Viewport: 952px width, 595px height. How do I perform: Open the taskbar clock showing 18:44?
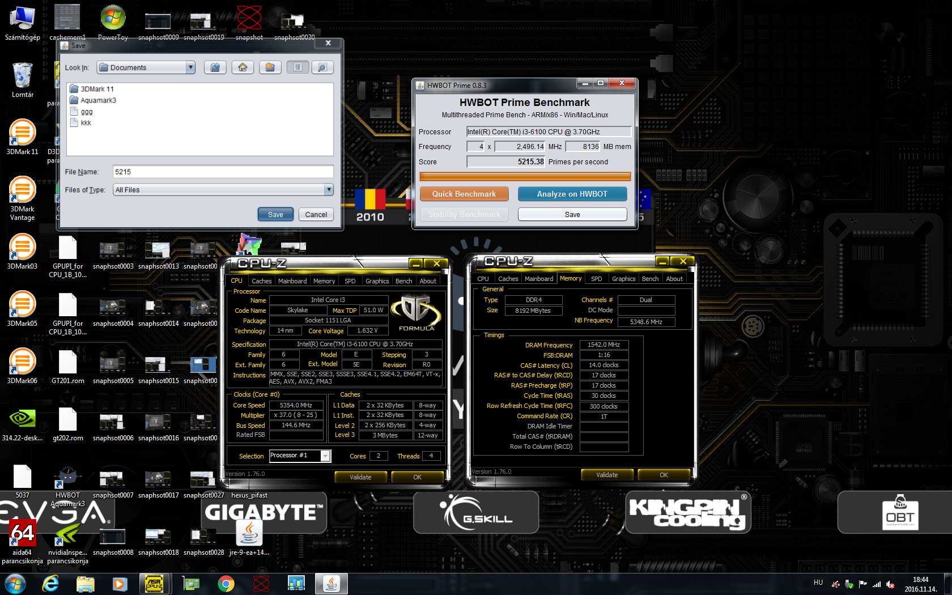coord(920,584)
